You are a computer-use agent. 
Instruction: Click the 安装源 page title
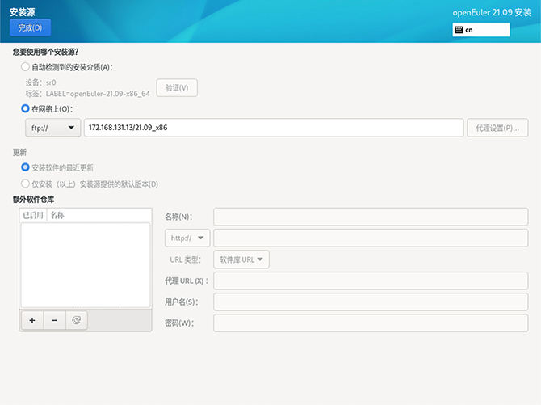23,12
